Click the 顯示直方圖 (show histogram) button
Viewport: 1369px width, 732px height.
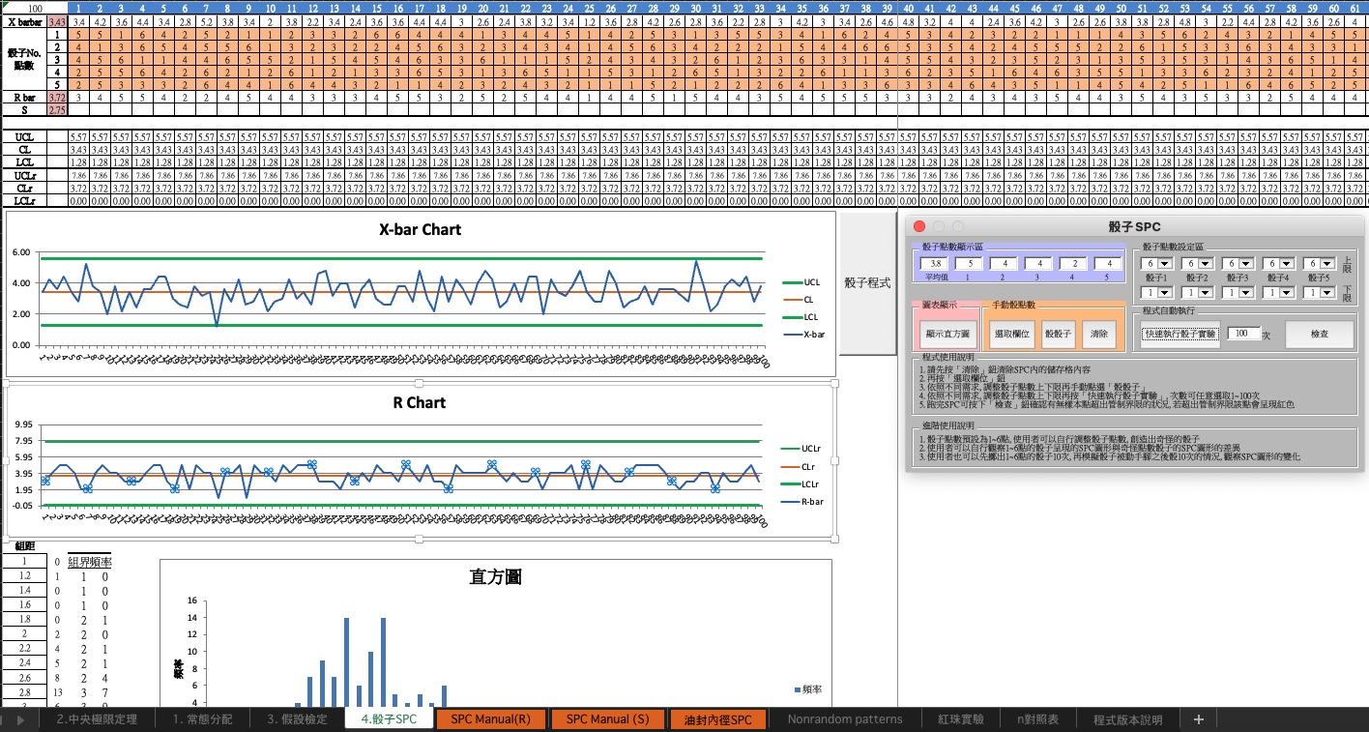(x=947, y=334)
